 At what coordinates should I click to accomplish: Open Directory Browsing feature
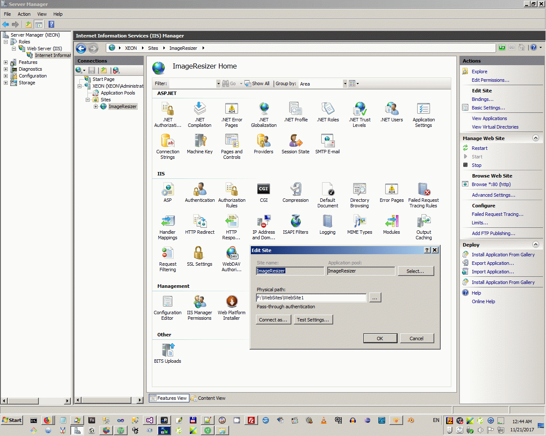click(x=360, y=195)
